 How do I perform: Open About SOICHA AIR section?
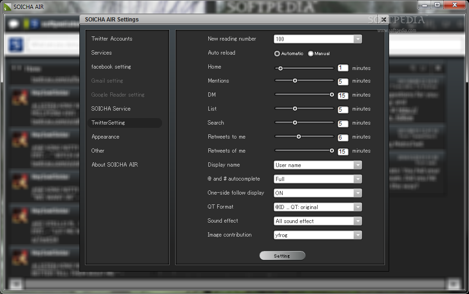(x=114, y=165)
